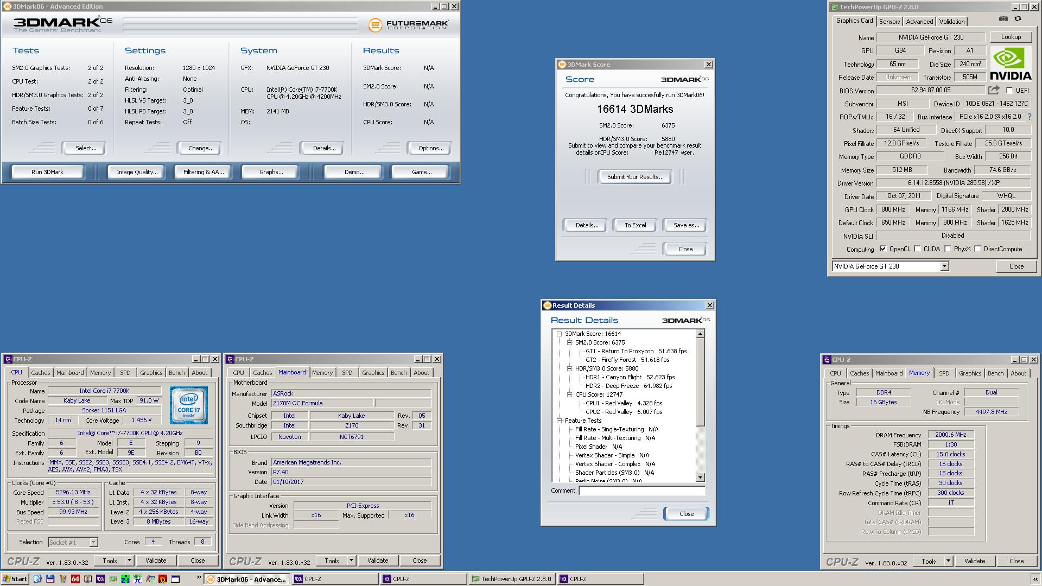Open Tools dropdown arrow in CPU-Z Memory window
Viewport: 1042px width, 586px height.
(948, 561)
